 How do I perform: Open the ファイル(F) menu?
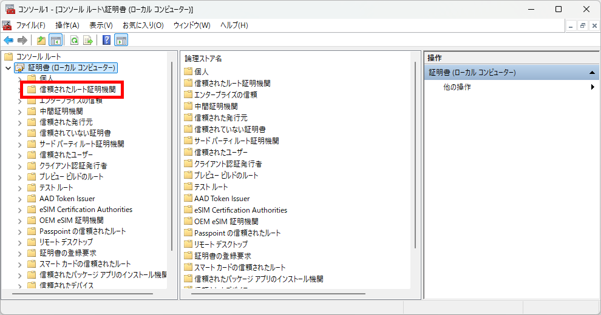pos(30,25)
